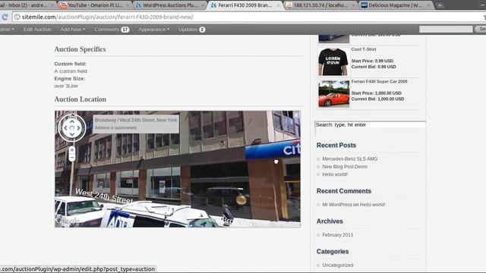Close the street view panel
Viewport: 486px width, 273px height.
coord(296,115)
